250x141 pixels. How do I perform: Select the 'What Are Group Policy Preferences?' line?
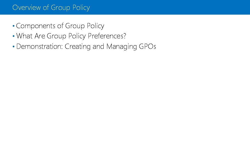tap(71, 36)
